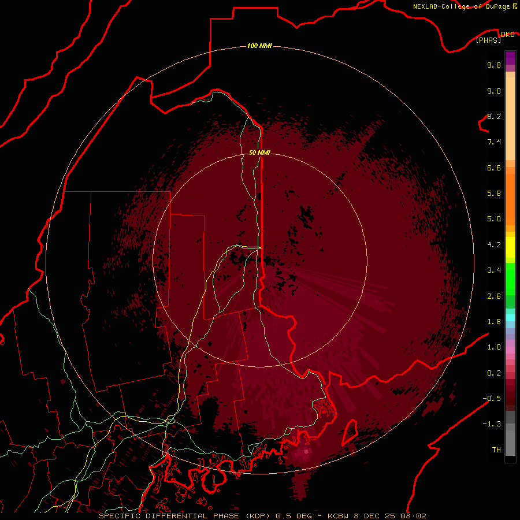Screen dimensions: 520x520
Task: Click the 2.6 scale value
Action: coord(494,296)
